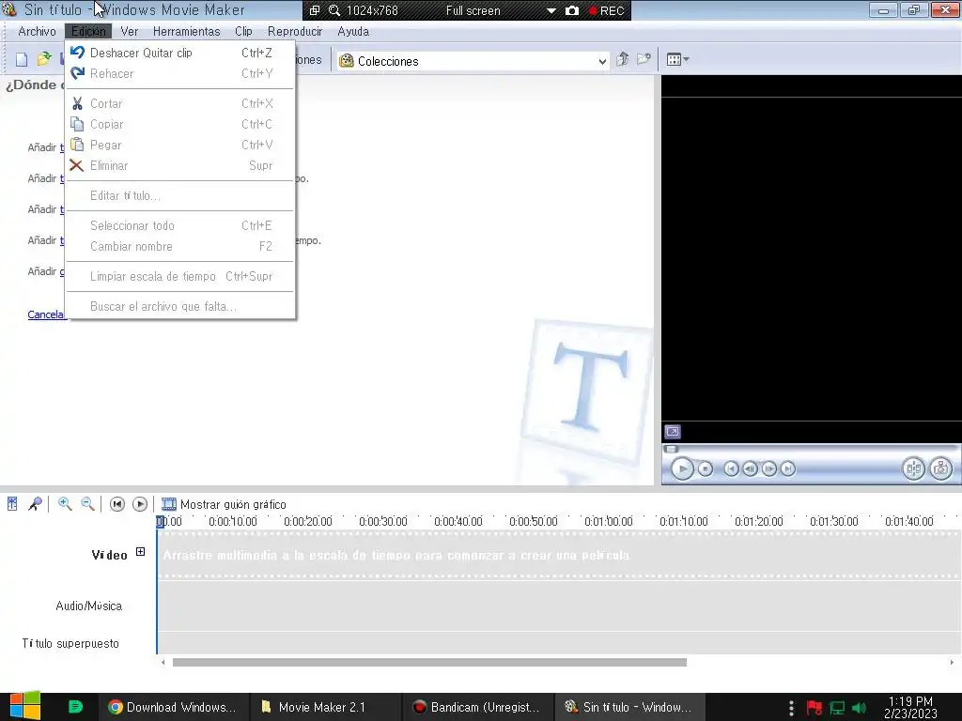Step to the next frame

(x=768, y=469)
